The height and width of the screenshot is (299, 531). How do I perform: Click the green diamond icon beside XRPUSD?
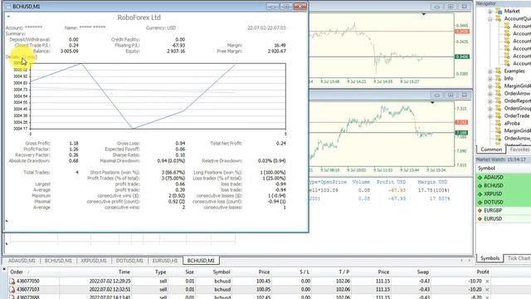click(480, 194)
